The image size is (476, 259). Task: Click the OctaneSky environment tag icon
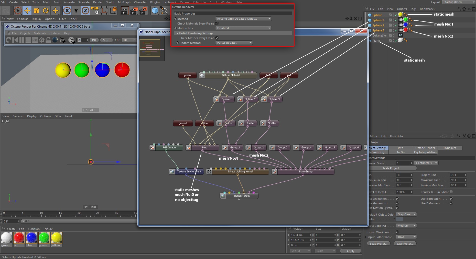pos(401,35)
